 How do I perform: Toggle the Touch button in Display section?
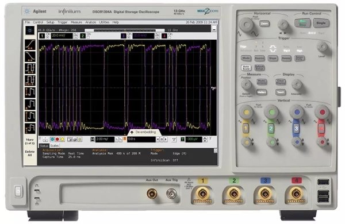click(x=281, y=92)
